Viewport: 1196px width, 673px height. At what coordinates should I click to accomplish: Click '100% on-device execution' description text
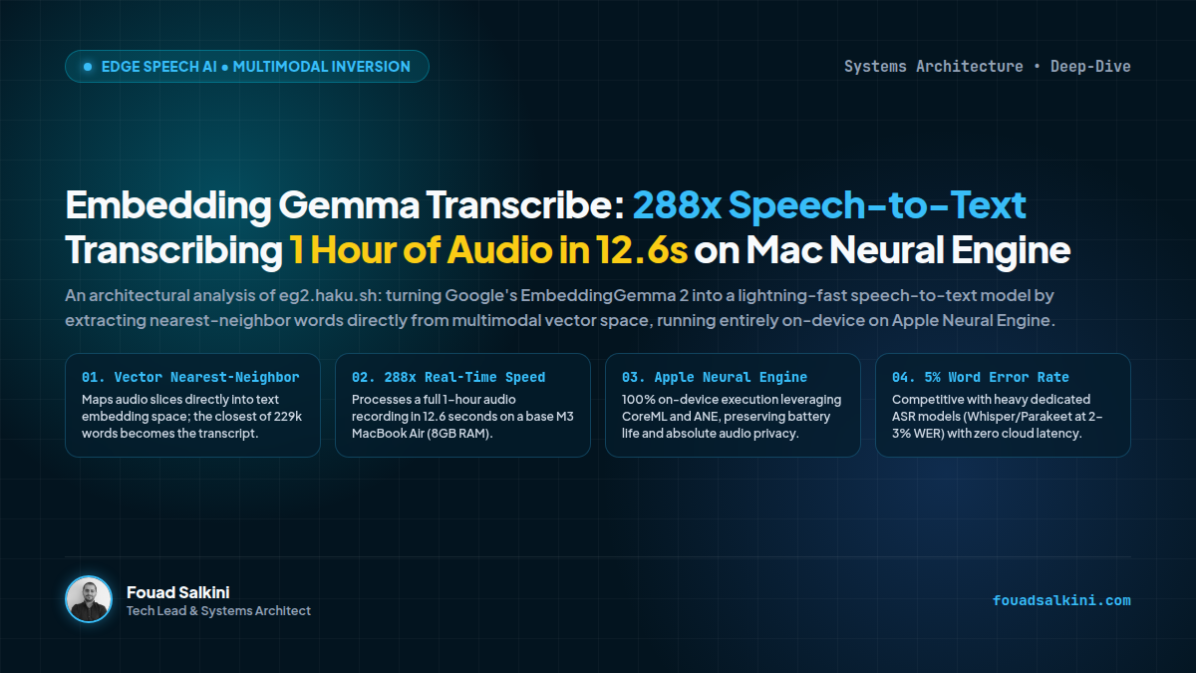point(732,417)
